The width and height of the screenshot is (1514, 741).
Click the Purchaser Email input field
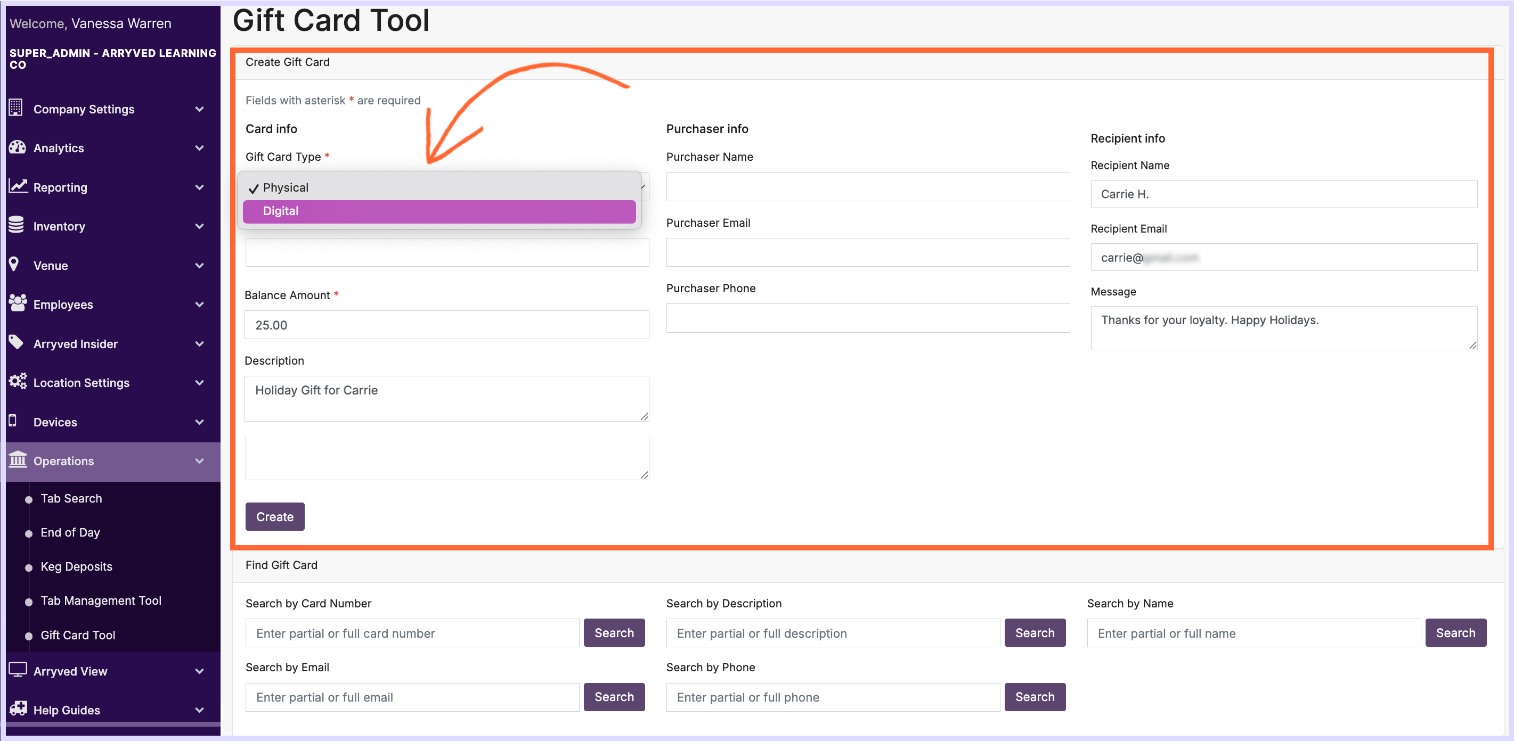[x=867, y=252]
